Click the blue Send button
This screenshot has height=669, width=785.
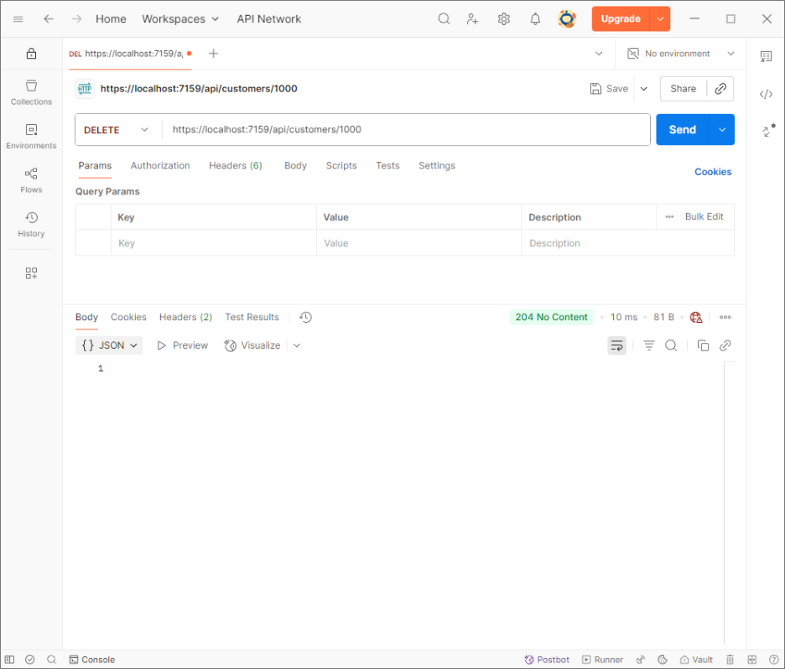(682, 130)
